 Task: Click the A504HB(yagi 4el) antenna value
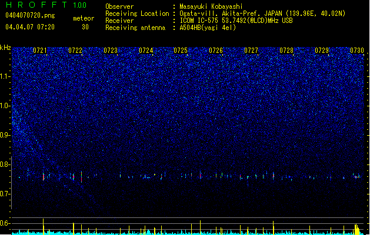coord(208,28)
